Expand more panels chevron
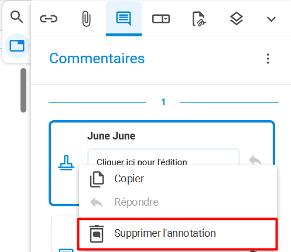Image resolution: width=291 pixels, height=252 pixels. point(271,19)
